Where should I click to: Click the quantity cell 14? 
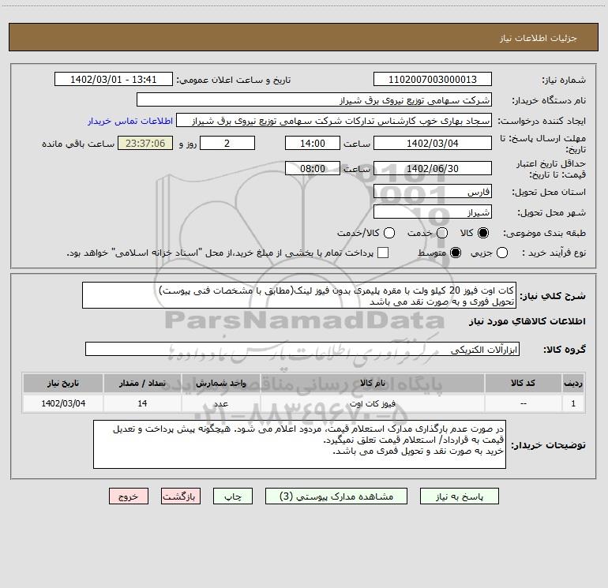coord(142,403)
